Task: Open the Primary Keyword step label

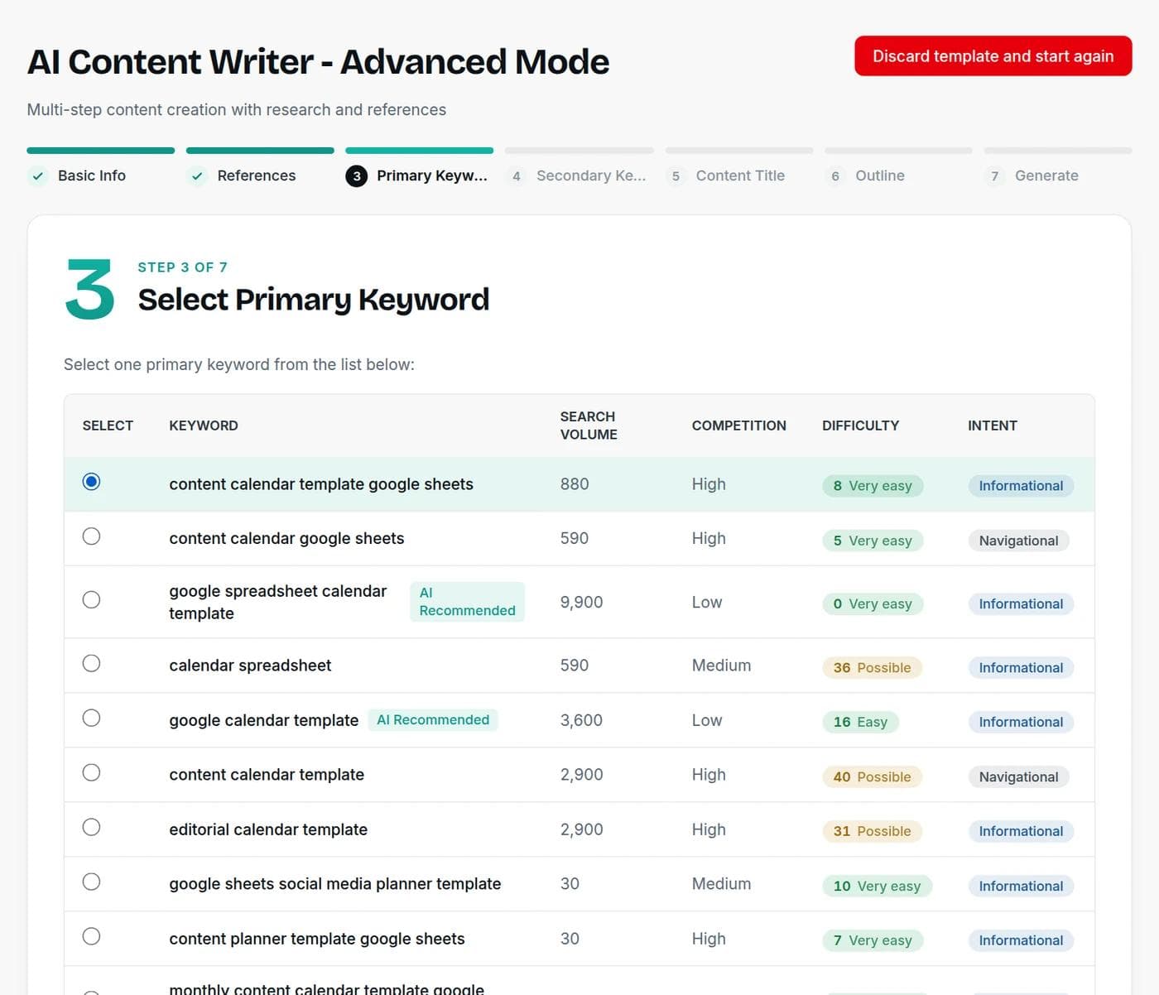Action: coord(432,175)
